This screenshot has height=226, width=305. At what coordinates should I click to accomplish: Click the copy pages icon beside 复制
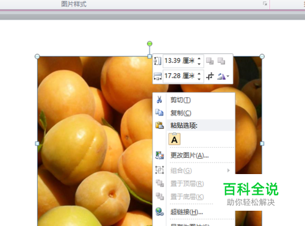click(159, 112)
